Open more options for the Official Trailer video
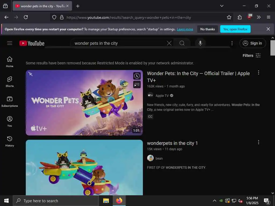This screenshot has width=275, height=206. (259, 72)
